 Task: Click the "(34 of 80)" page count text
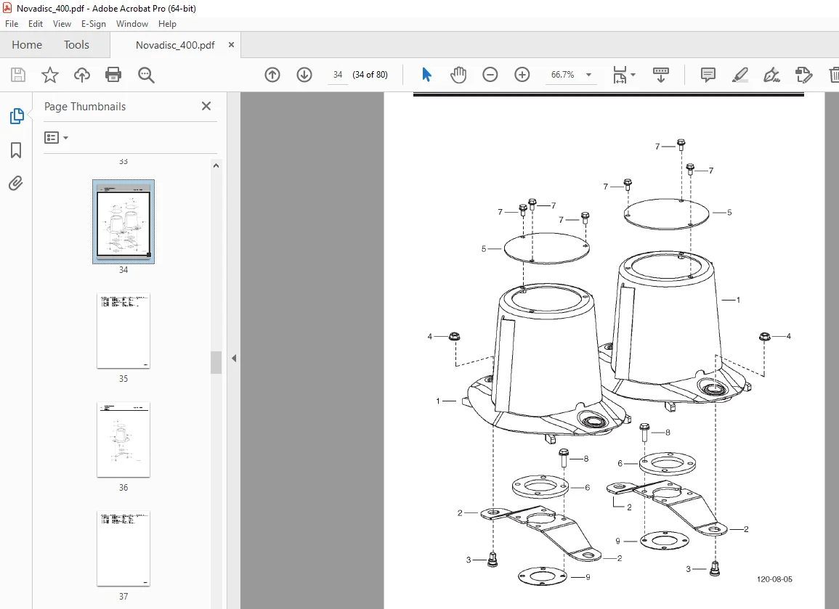pos(370,75)
